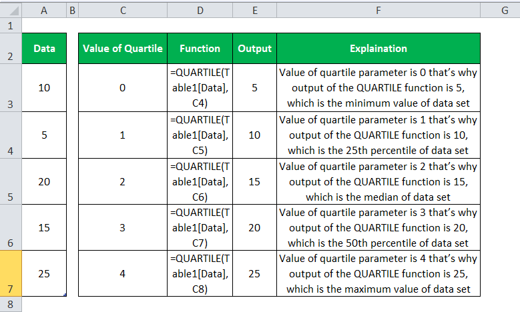Select column A header
Image resolution: width=520 pixels, height=312 pixels.
44,10
